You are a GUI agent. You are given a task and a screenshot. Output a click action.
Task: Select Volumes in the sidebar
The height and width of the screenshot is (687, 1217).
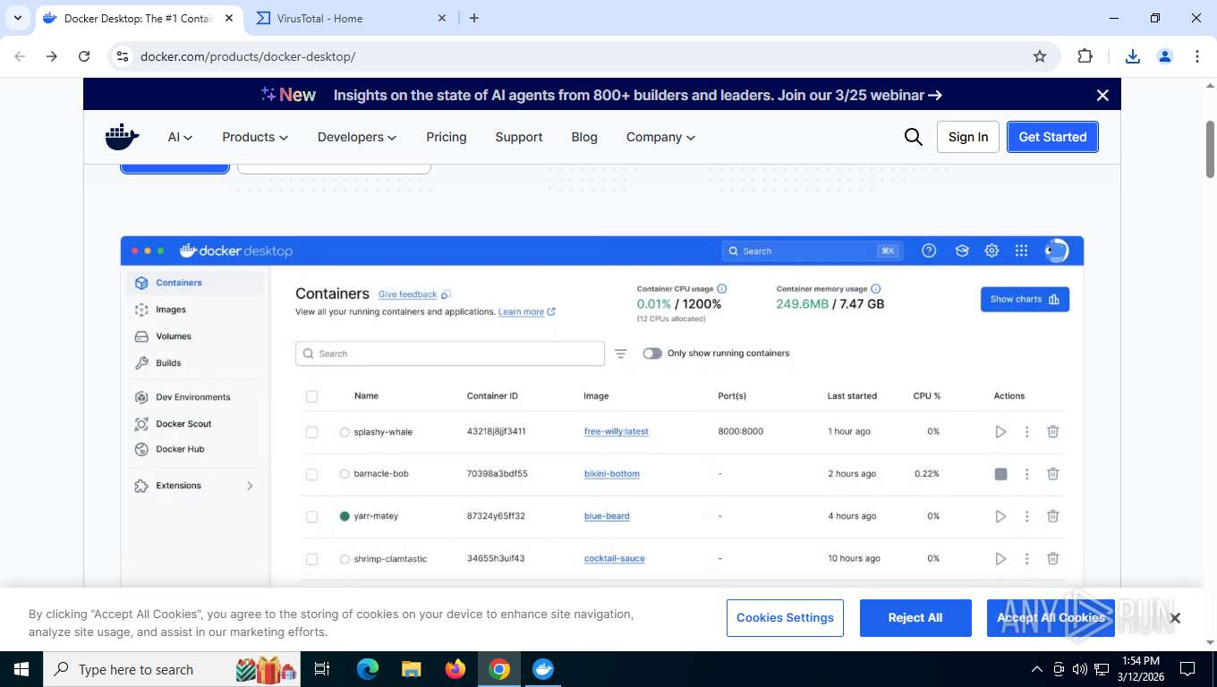[173, 336]
